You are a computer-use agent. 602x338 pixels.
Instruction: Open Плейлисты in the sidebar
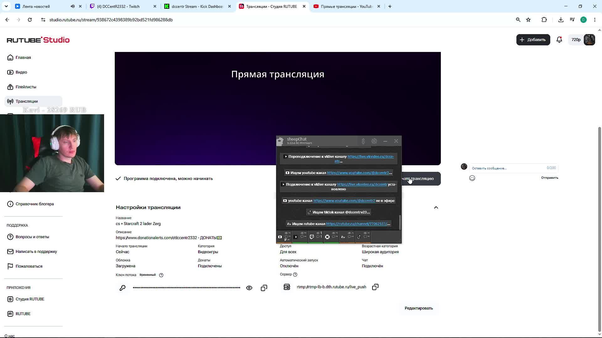[22, 87]
